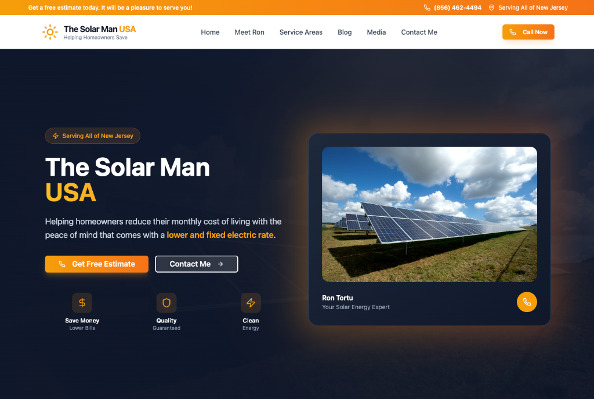Click the location pin icon in top bar
The image size is (594, 399).
pyautogui.click(x=491, y=8)
